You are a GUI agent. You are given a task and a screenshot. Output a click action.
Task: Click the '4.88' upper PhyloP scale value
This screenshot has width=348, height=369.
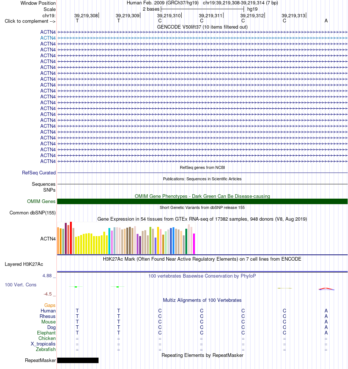click(47, 276)
